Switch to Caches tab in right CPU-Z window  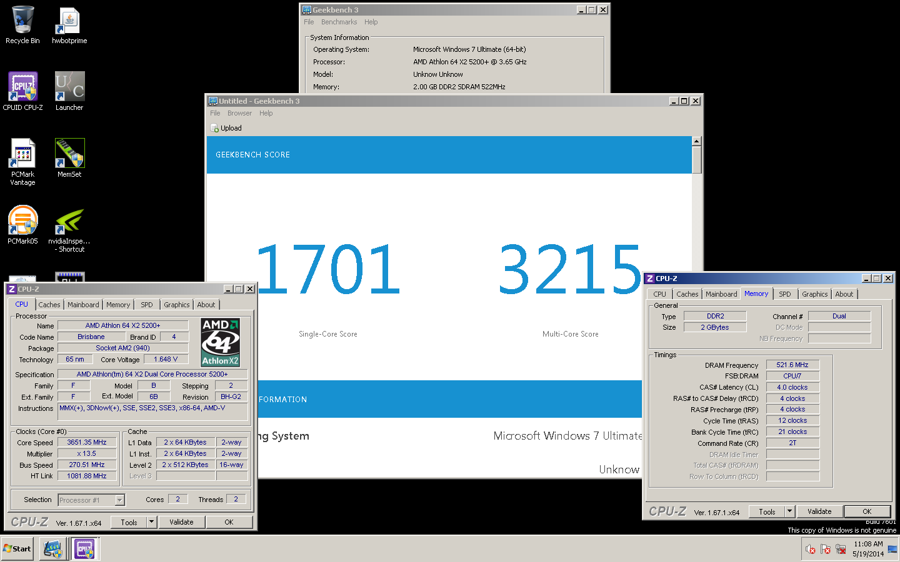687,294
